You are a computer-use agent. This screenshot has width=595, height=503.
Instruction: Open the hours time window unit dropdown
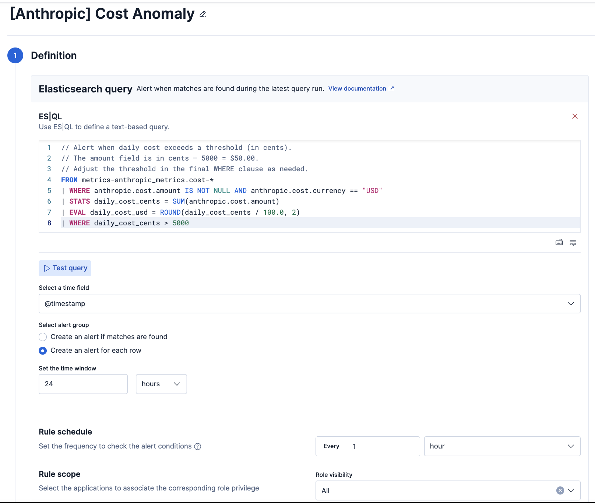click(161, 384)
